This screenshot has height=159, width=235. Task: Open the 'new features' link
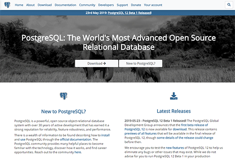[x=175, y=148]
